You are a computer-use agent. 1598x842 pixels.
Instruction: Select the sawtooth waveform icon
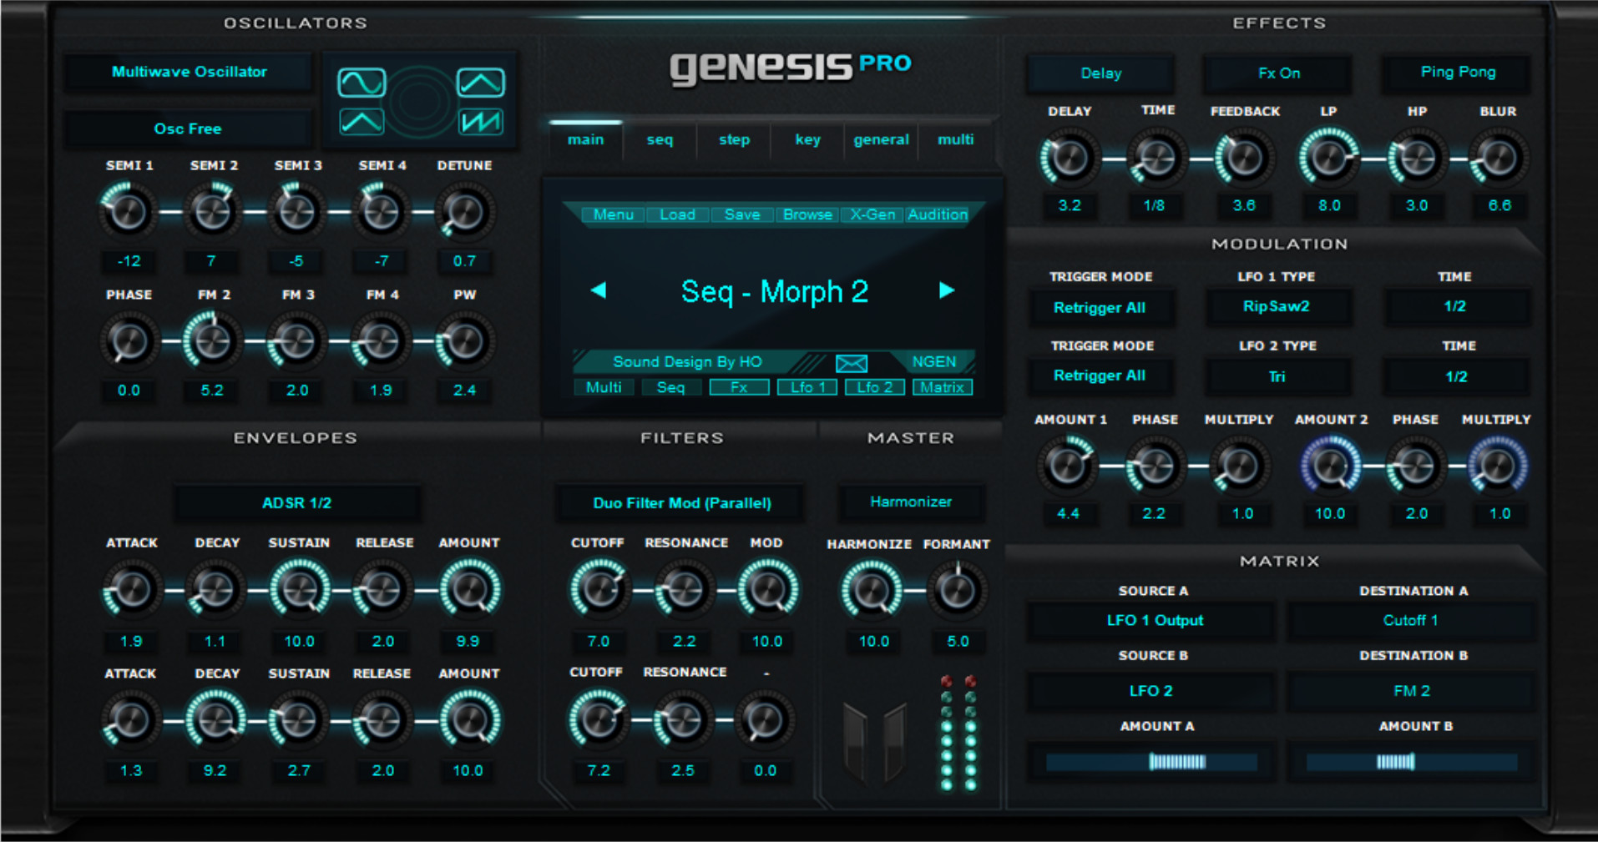click(x=481, y=122)
